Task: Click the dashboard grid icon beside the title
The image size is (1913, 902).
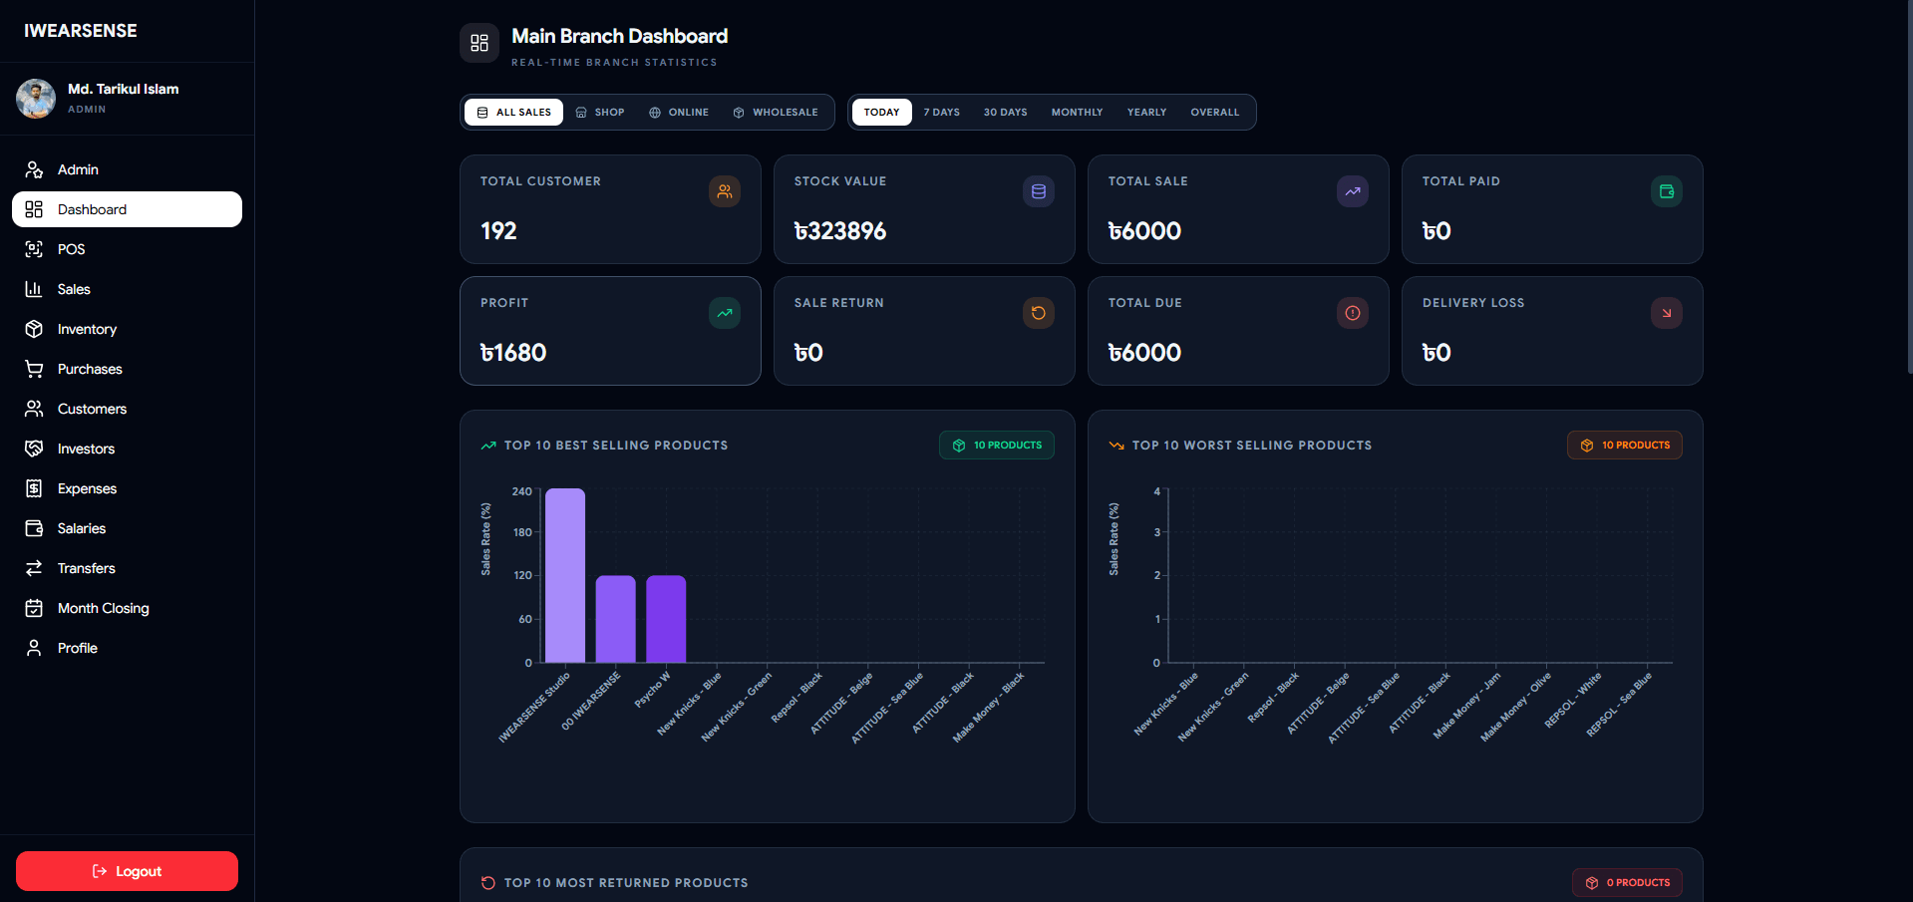Action: point(479,43)
